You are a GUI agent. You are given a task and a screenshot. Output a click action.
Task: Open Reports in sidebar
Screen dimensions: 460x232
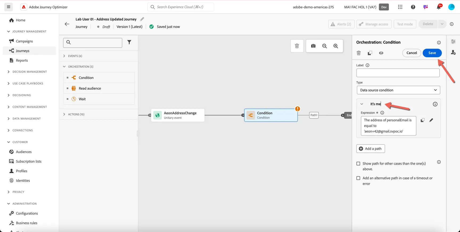[x=22, y=60]
